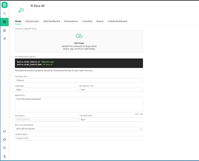Screen dimensions: 199x161
Task: Click the BLYNK_TEMPLATE_NAME define line
Action: pos(35,65)
